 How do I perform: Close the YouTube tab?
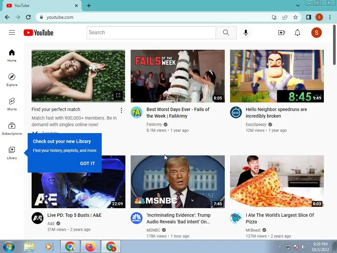76,6
